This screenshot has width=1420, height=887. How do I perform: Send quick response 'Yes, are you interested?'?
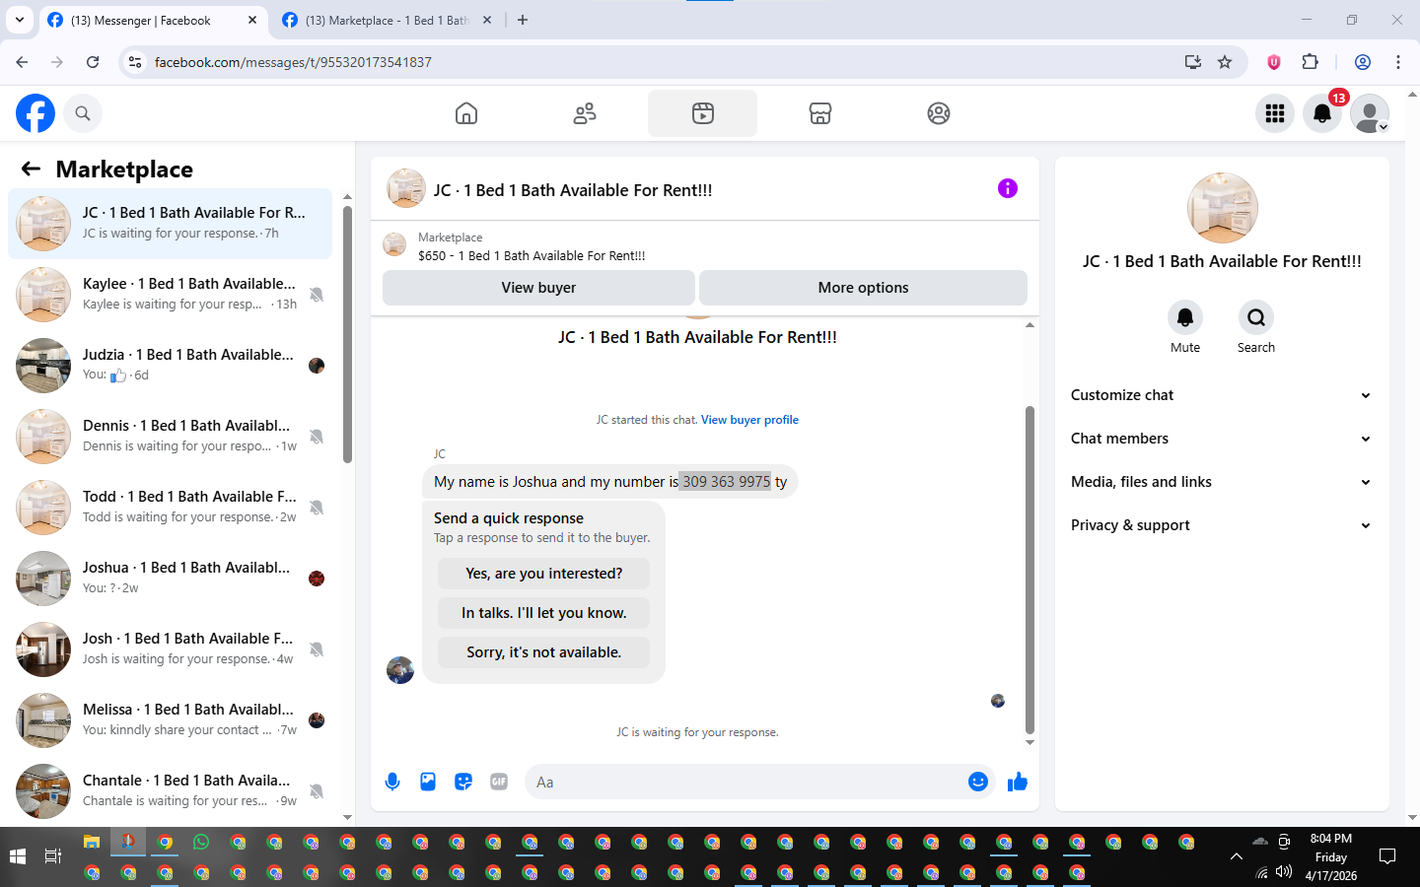click(x=543, y=574)
